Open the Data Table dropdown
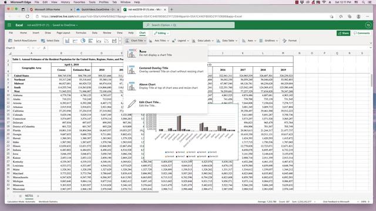Image resolution: width=376 pixels, height=211 pixels. [227, 40]
